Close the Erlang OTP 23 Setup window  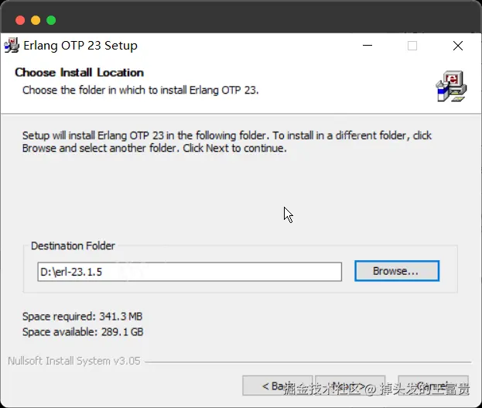point(458,46)
